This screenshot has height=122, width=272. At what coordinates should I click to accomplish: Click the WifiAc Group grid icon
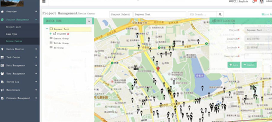(51, 43)
